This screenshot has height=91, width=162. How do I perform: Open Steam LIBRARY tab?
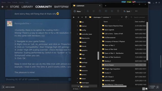point(27,7)
